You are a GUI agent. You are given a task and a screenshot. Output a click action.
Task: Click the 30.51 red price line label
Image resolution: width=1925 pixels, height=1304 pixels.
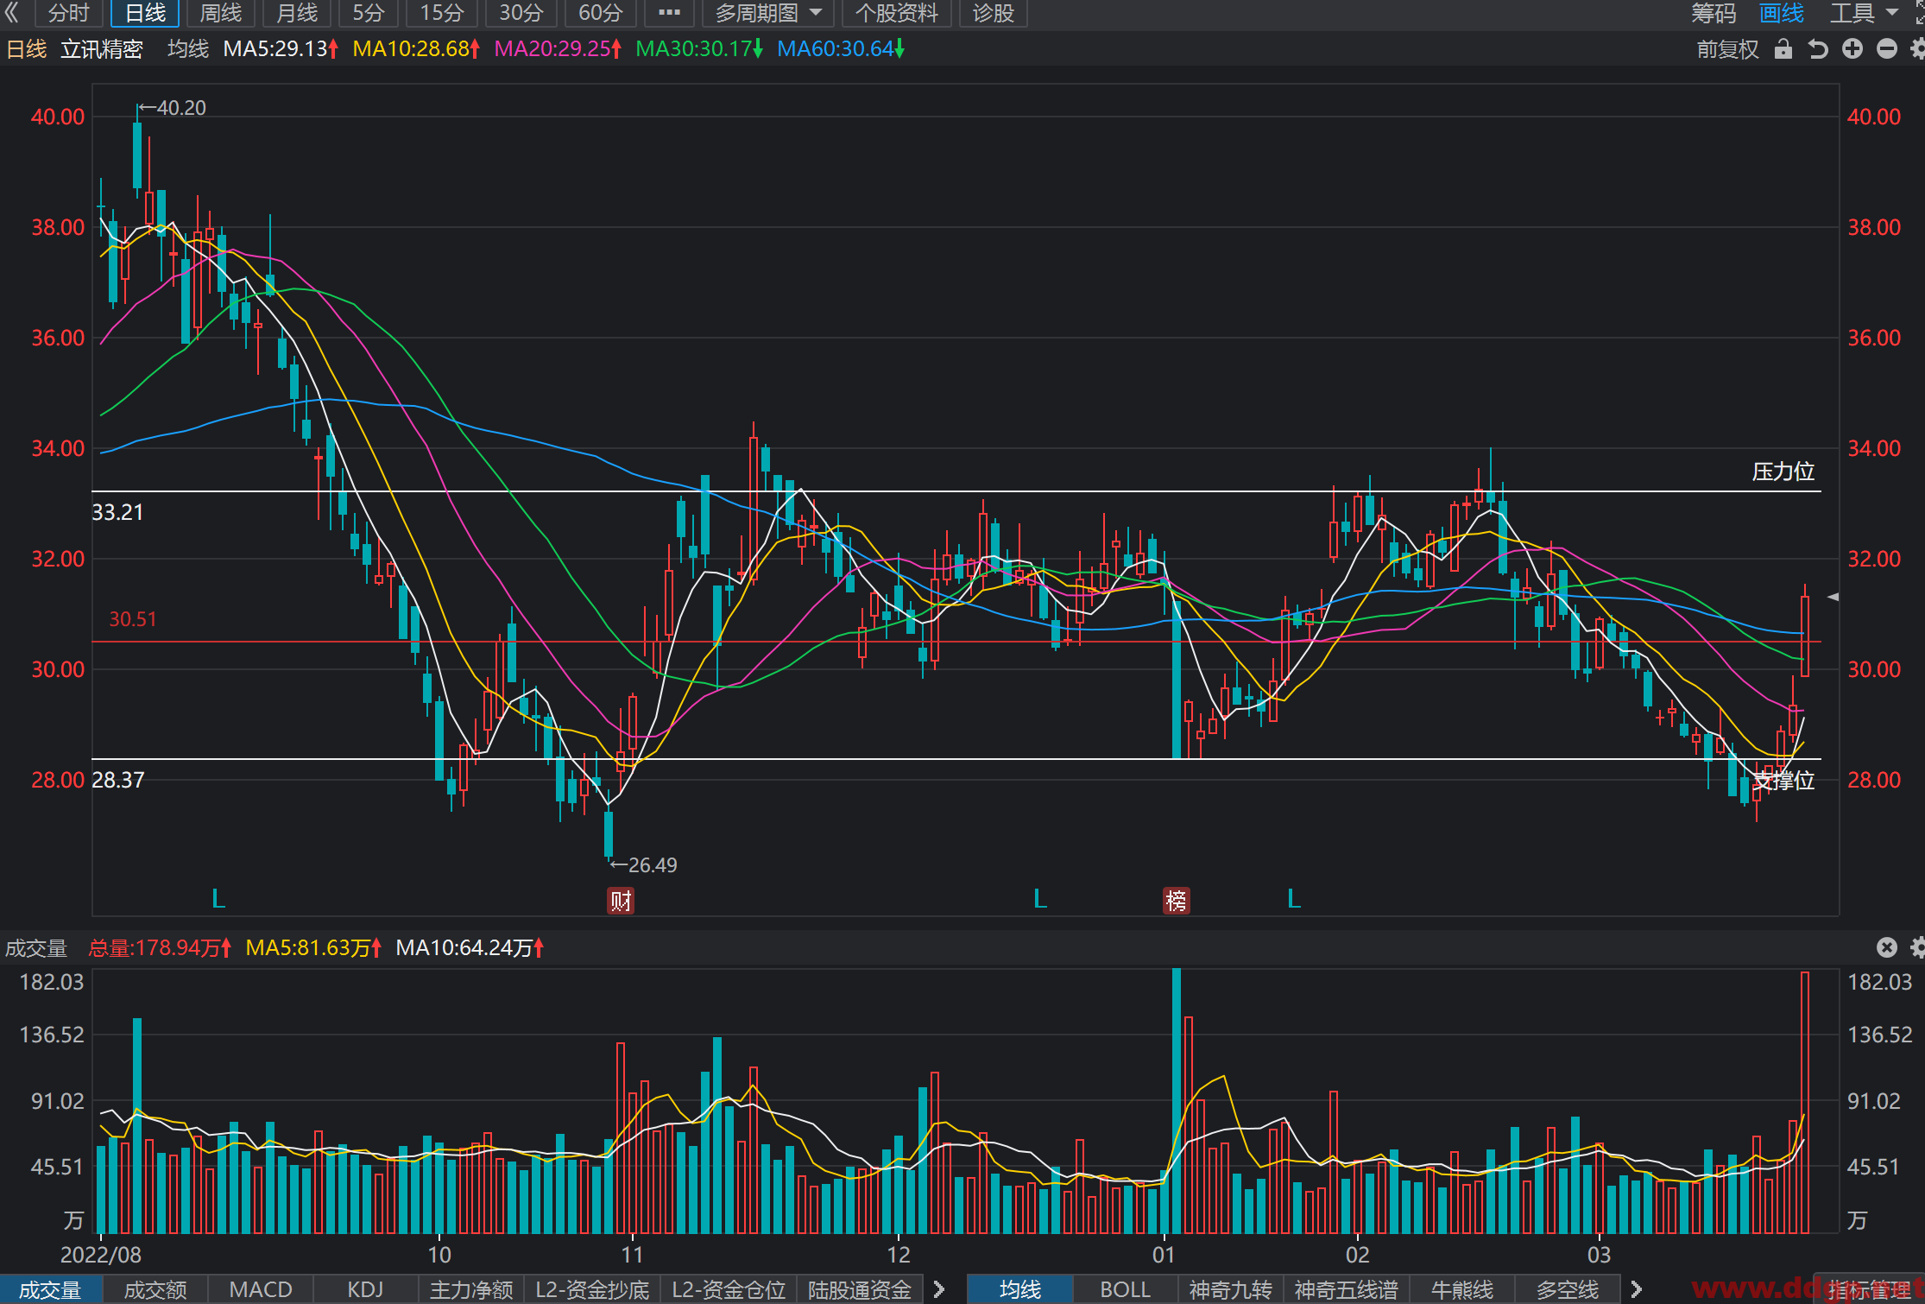pos(133,619)
